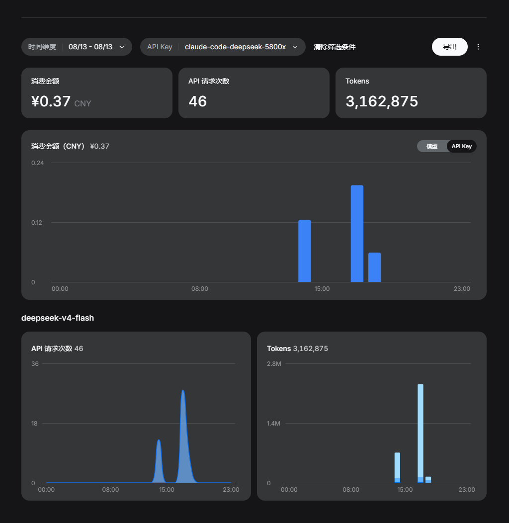Click the shortest blue spending bar

coord(375,267)
